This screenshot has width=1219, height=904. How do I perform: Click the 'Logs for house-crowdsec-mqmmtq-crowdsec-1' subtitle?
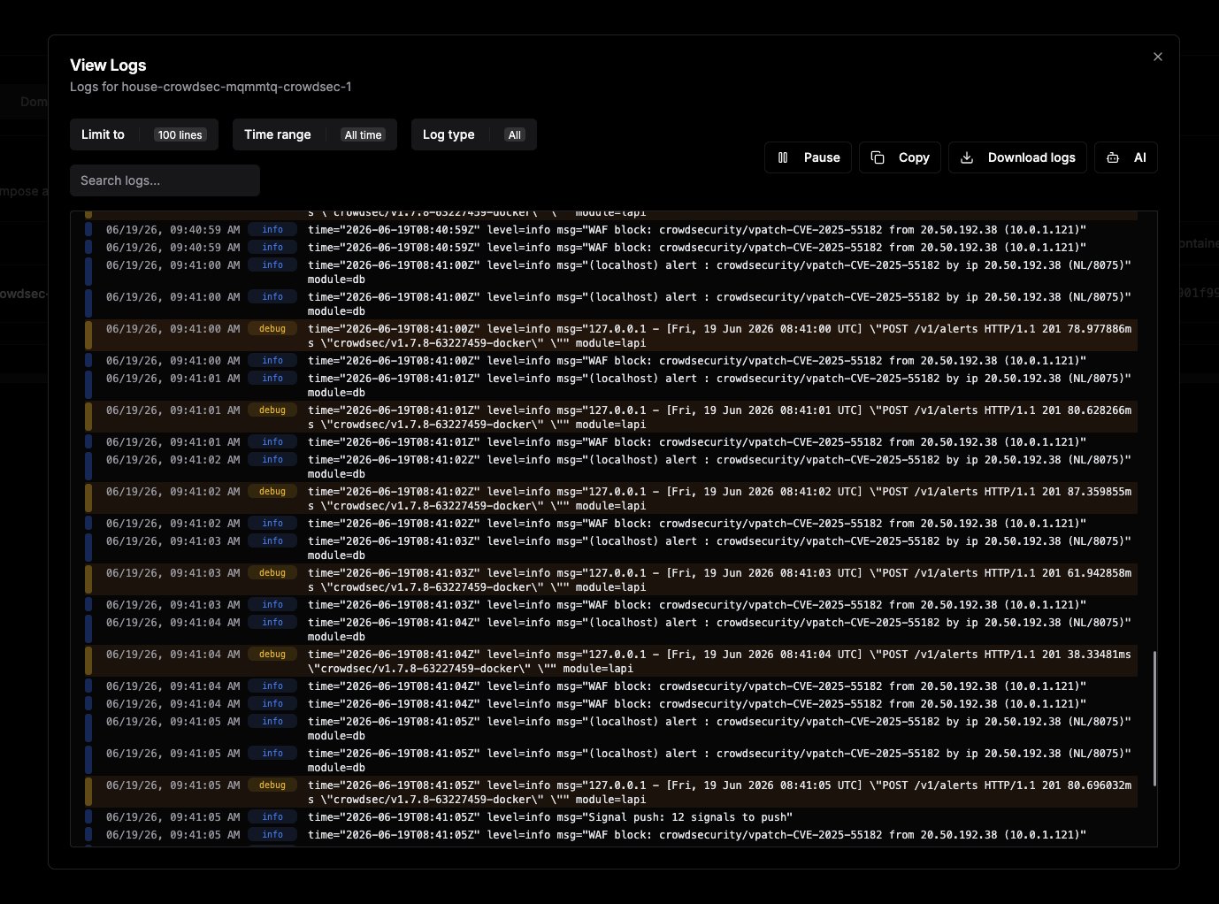(211, 87)
